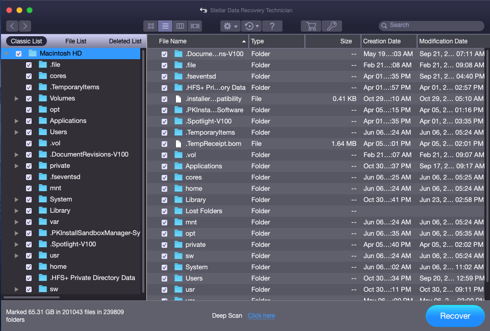Uncheck the Volumes checkbox in left tree
Viewport: 490px width, 331px height.
(x=29, y=98)
